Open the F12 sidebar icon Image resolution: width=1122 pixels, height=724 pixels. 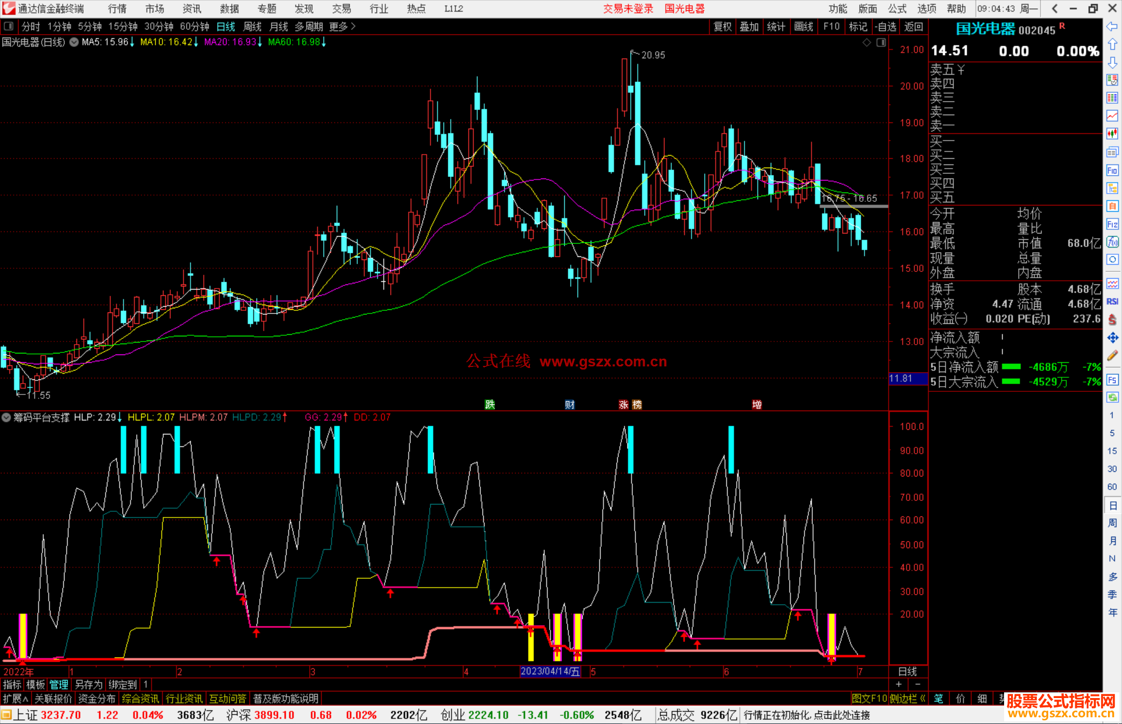coord(1112,224)
